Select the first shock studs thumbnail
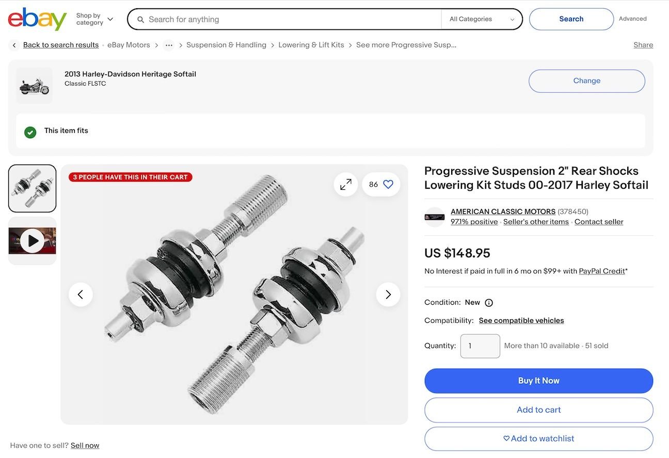The height and width of the screenshot is (458, 669). [x=32, y=188]
